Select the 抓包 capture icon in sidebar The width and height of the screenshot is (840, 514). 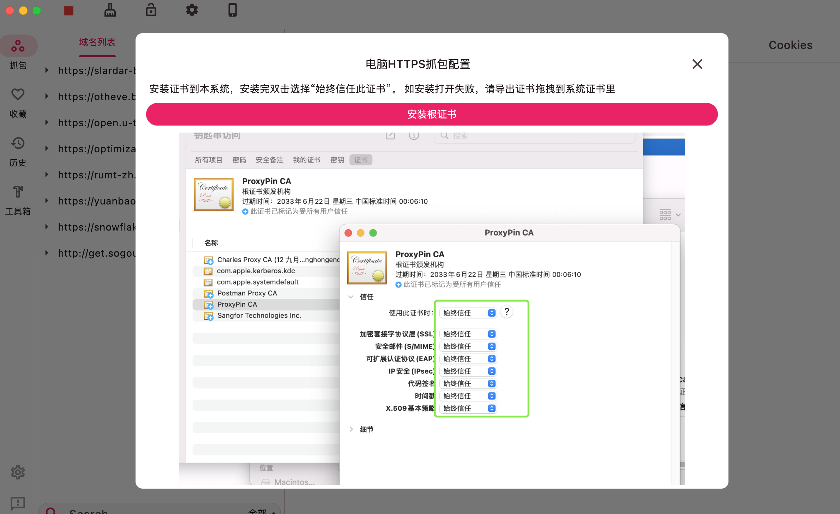[18, 46]
